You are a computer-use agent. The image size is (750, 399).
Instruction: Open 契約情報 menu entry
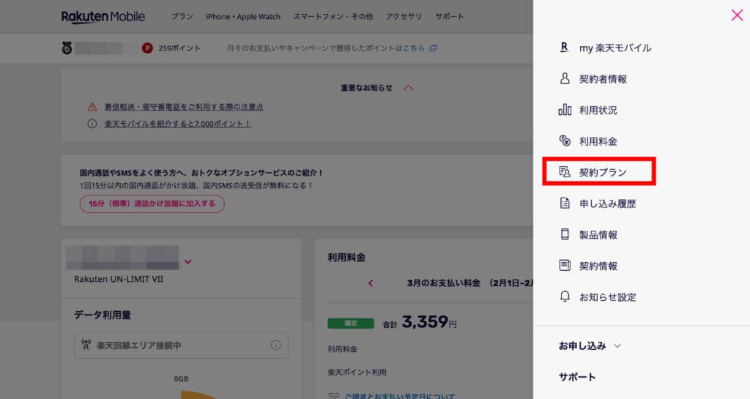coord(598,266)
